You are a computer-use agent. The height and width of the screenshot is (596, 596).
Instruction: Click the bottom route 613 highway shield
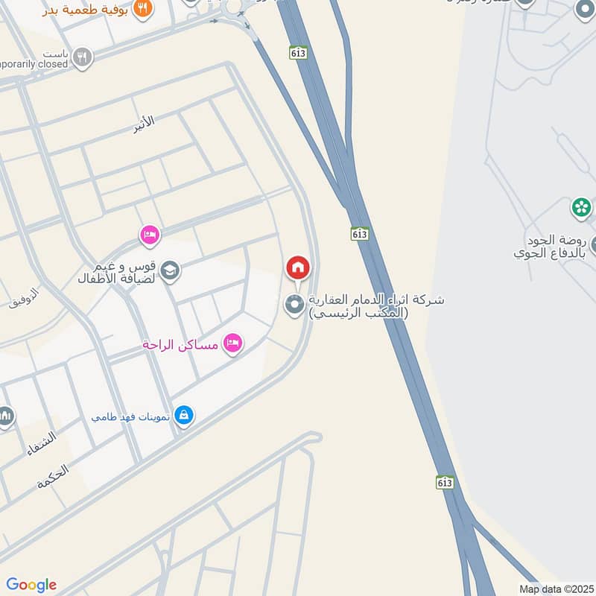(445, 482)
